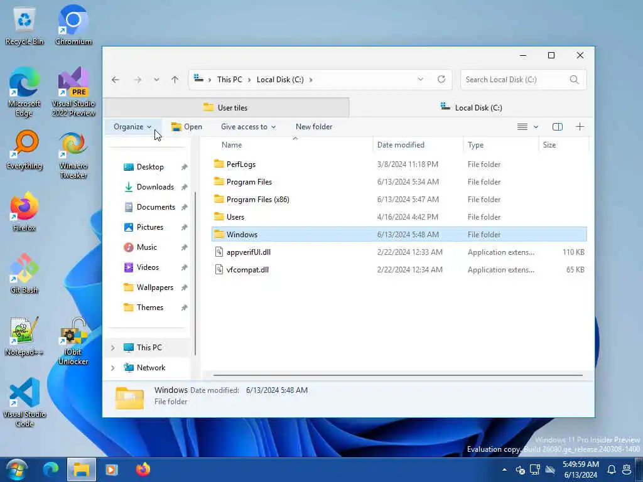
Task: Expand the Network tree node
Action: tap(113, 368)
